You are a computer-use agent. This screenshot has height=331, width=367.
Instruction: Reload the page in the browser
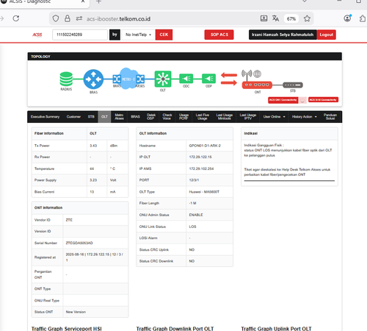click(16, 18)
